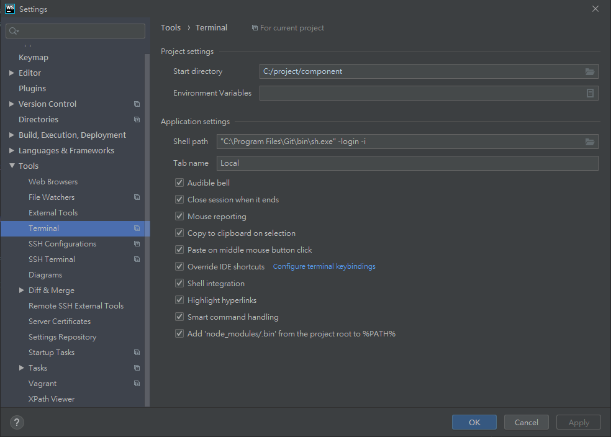Click project-level icon beside File Watchers

137,197
